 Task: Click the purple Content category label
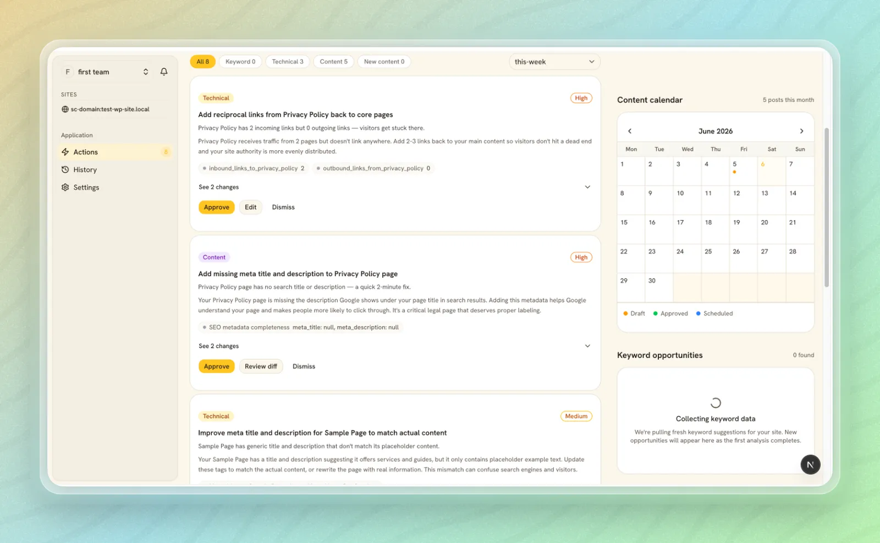tap(214, 257)
